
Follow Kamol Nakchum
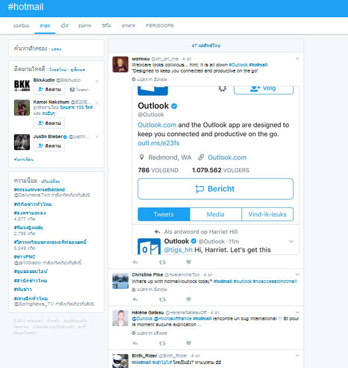(49, 123)
